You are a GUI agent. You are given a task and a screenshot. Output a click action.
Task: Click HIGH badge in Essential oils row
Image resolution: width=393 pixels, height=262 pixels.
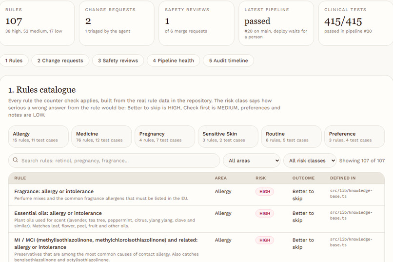265,213
